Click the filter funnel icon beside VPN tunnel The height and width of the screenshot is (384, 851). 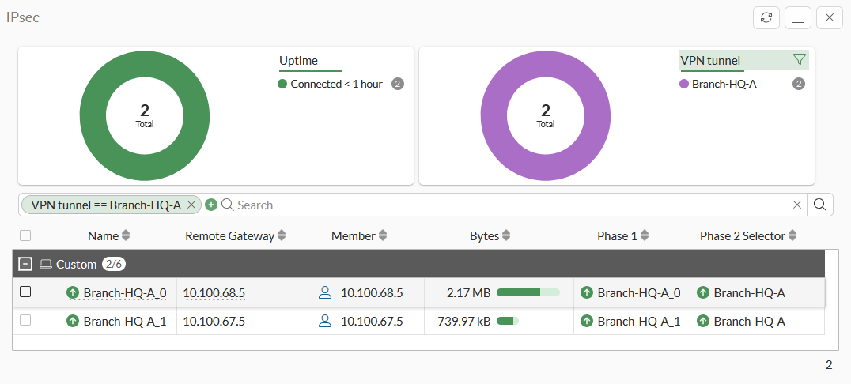pos(799,60)
